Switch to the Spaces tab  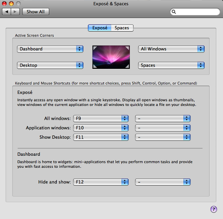tap(122, 28)
